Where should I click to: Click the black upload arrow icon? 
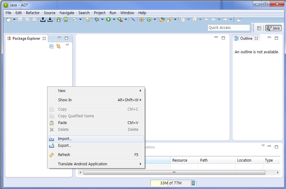tap(43, 20)
